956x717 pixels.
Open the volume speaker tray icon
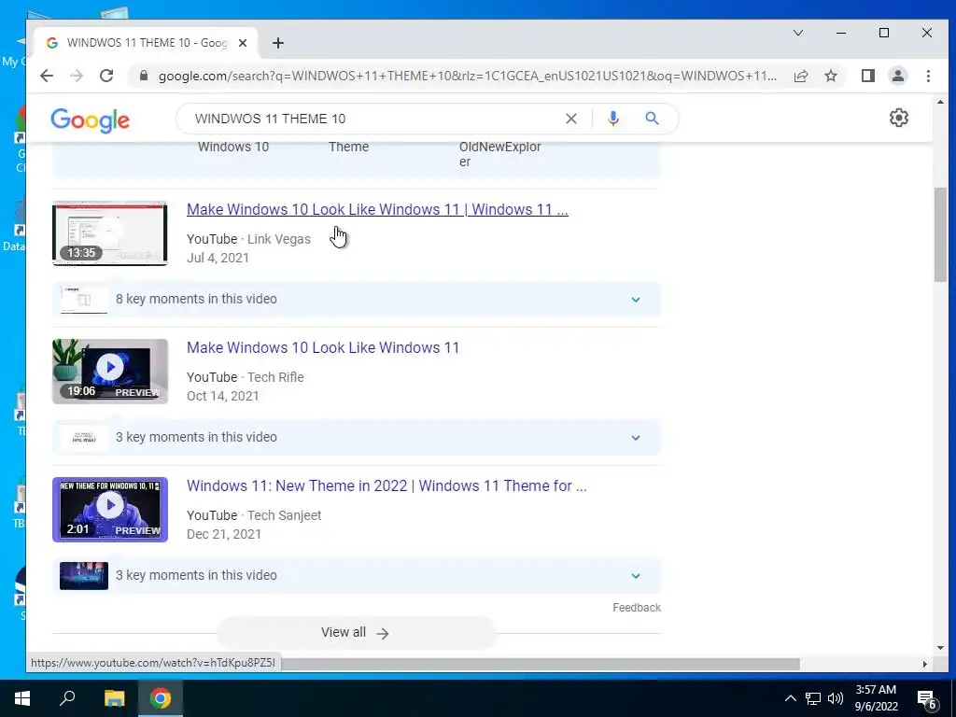pyautogui.click(x=836, y=698)
